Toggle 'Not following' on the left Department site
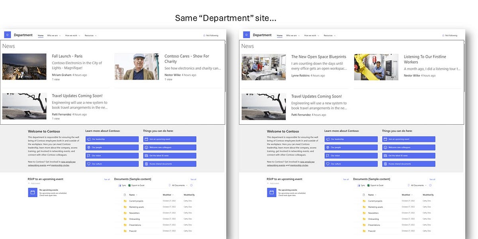The width and height of the screenshot is (478, 239). point(211,35)
